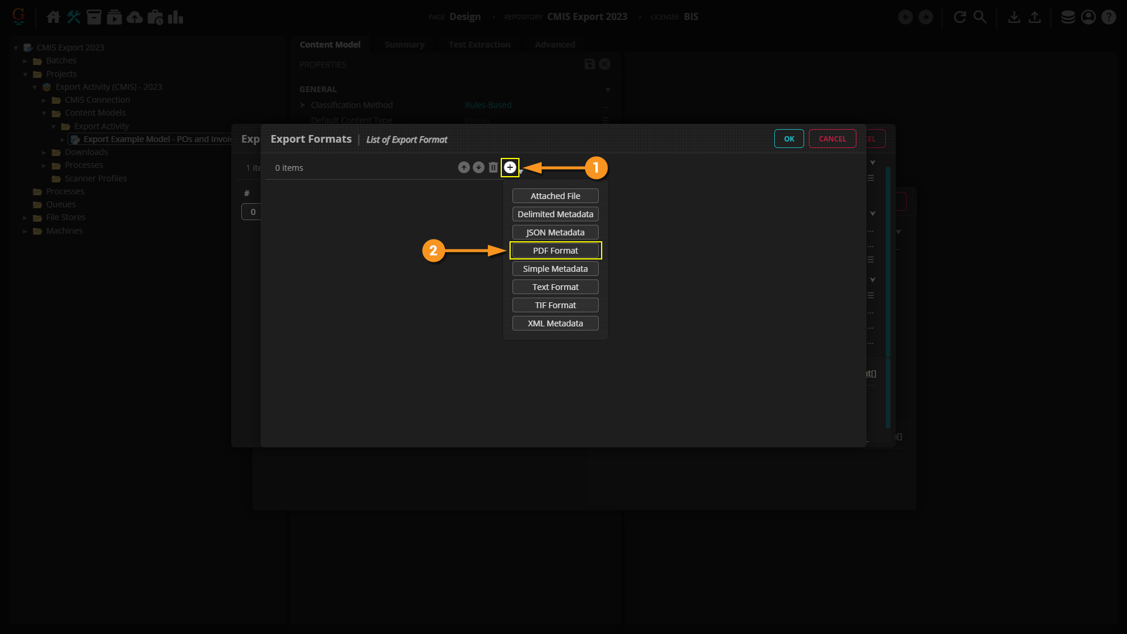This screenshot has height=634, width=1127.
Task: Choose PDF Format from the add menu
Action: tap(555, 251)
